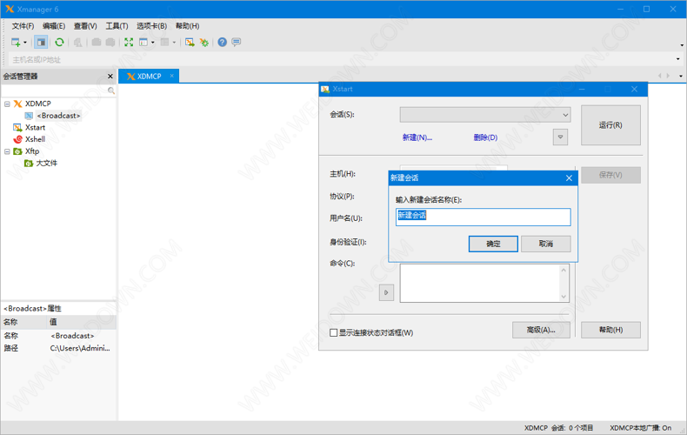Click the XDMCP 会话: 0 个项目 status text

pos(558,428)
